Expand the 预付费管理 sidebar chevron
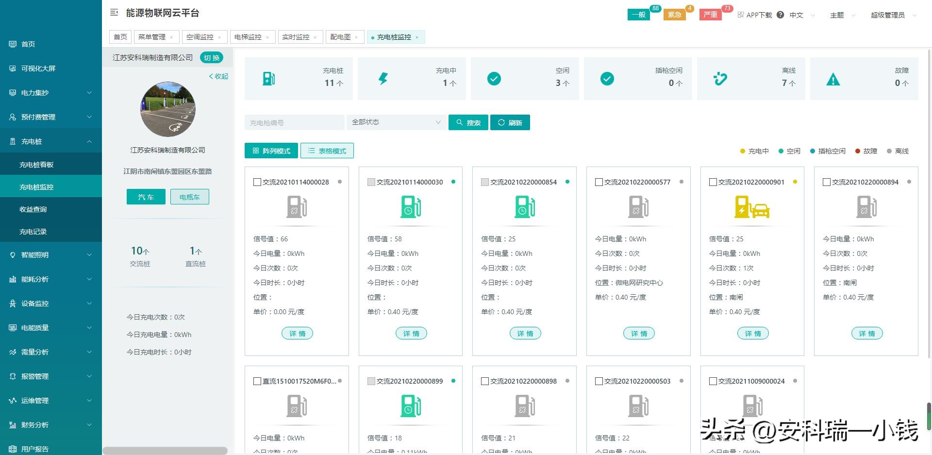Screen dimensions: 932x455 coord(89,117)
